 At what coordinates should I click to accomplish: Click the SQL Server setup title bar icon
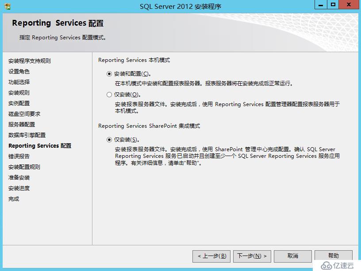8,7
